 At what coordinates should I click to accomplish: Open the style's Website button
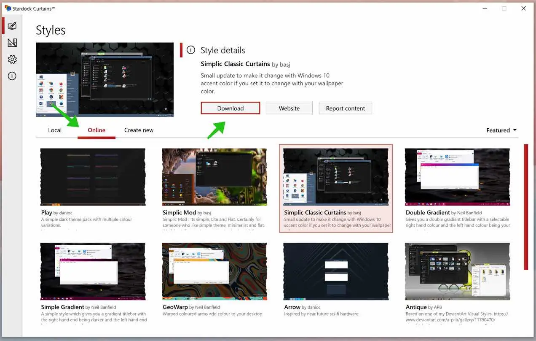coord(289,108)
